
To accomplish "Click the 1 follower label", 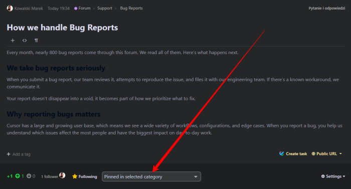I will pyautogui.click(x=50, y=176).
